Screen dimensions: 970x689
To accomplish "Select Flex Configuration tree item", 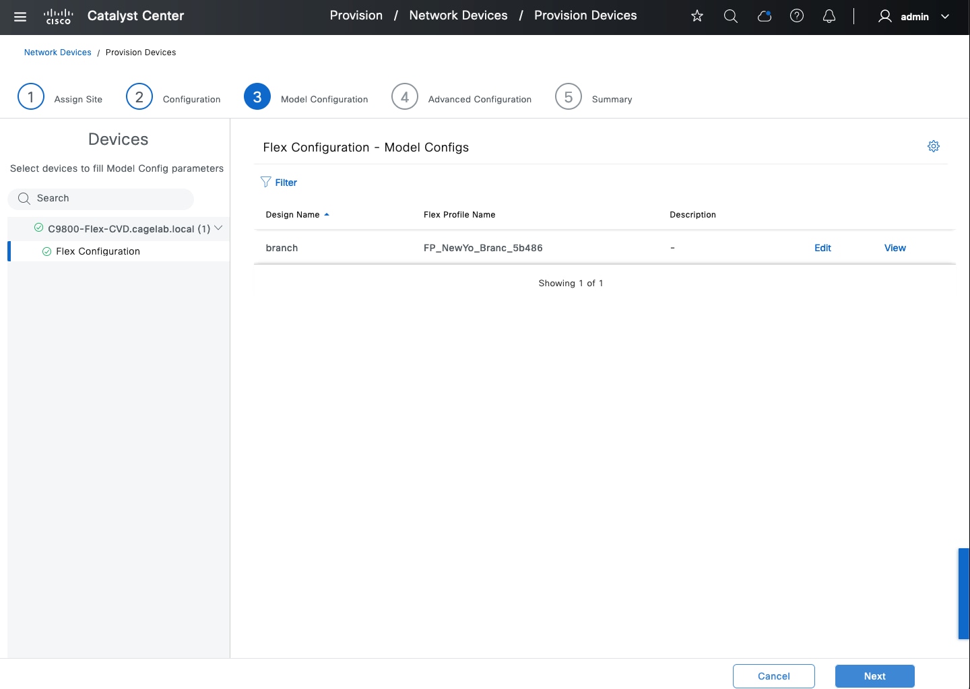I will (98, 251).
